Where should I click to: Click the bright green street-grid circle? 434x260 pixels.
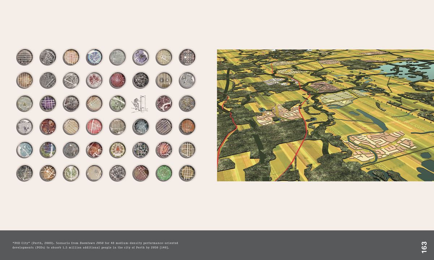tap(164, 173)
